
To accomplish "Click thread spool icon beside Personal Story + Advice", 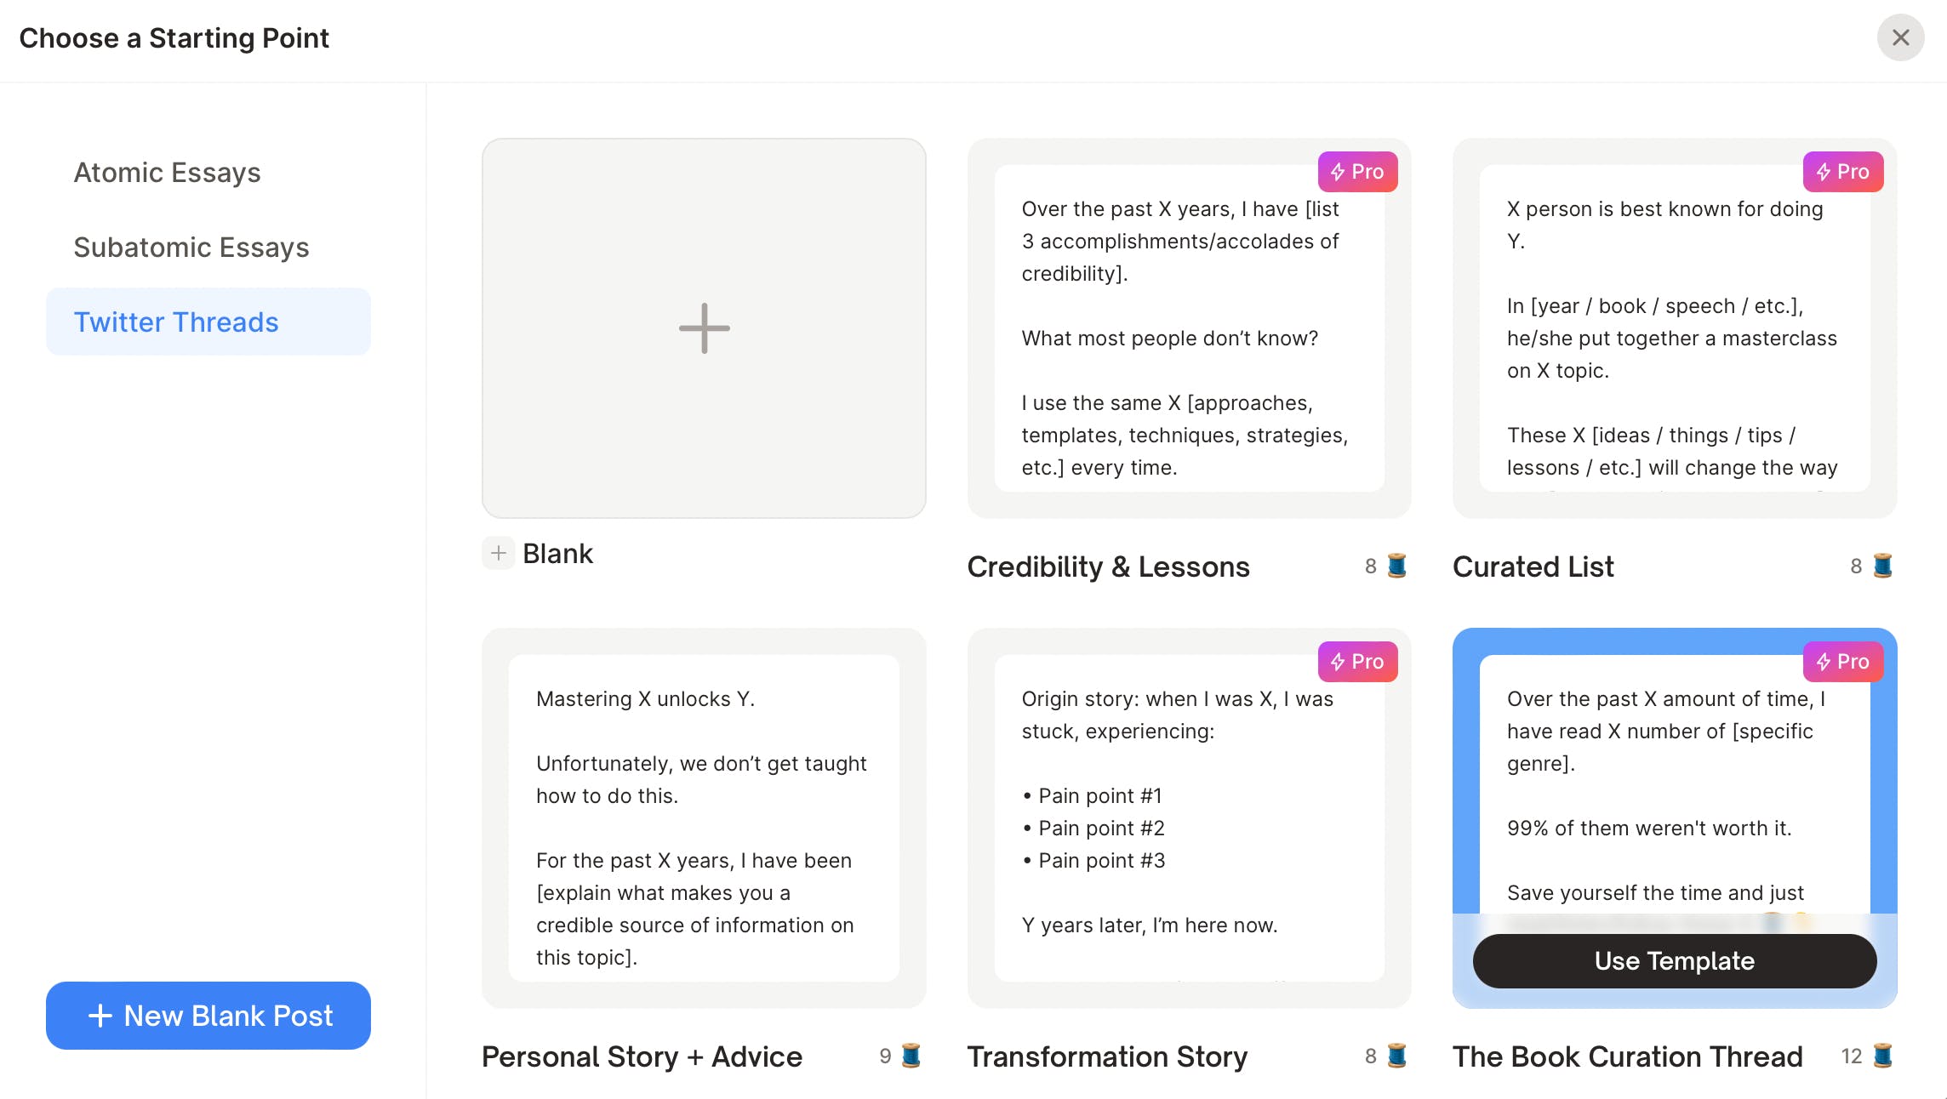I will pyautogui.click(x=911, y=1056).
